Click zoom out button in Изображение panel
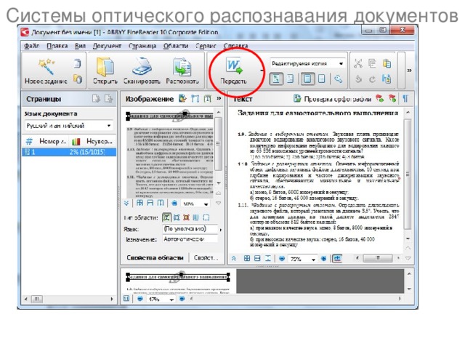This screenshot has width=465, height=349. [x=174, y=204]
